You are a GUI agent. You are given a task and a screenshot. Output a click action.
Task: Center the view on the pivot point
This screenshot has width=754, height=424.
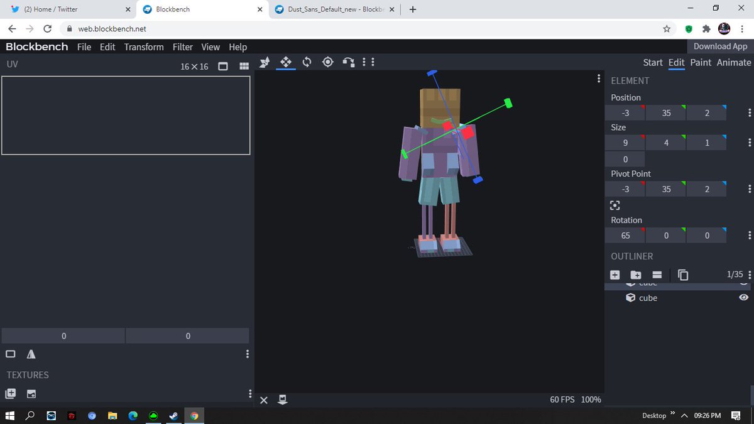615,205
